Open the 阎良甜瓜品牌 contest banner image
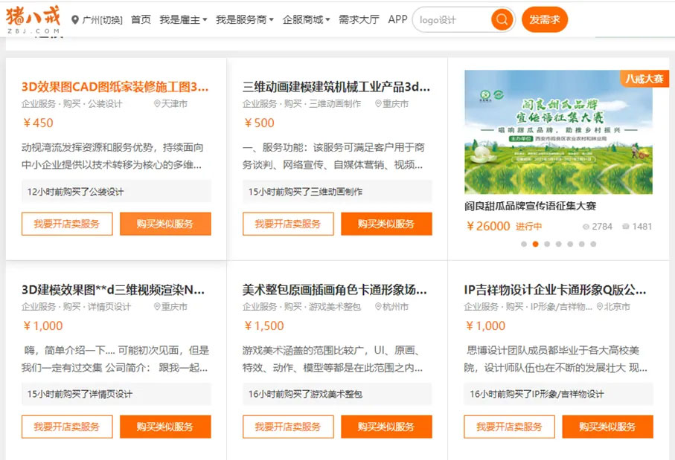 click(x=558, y=132)
